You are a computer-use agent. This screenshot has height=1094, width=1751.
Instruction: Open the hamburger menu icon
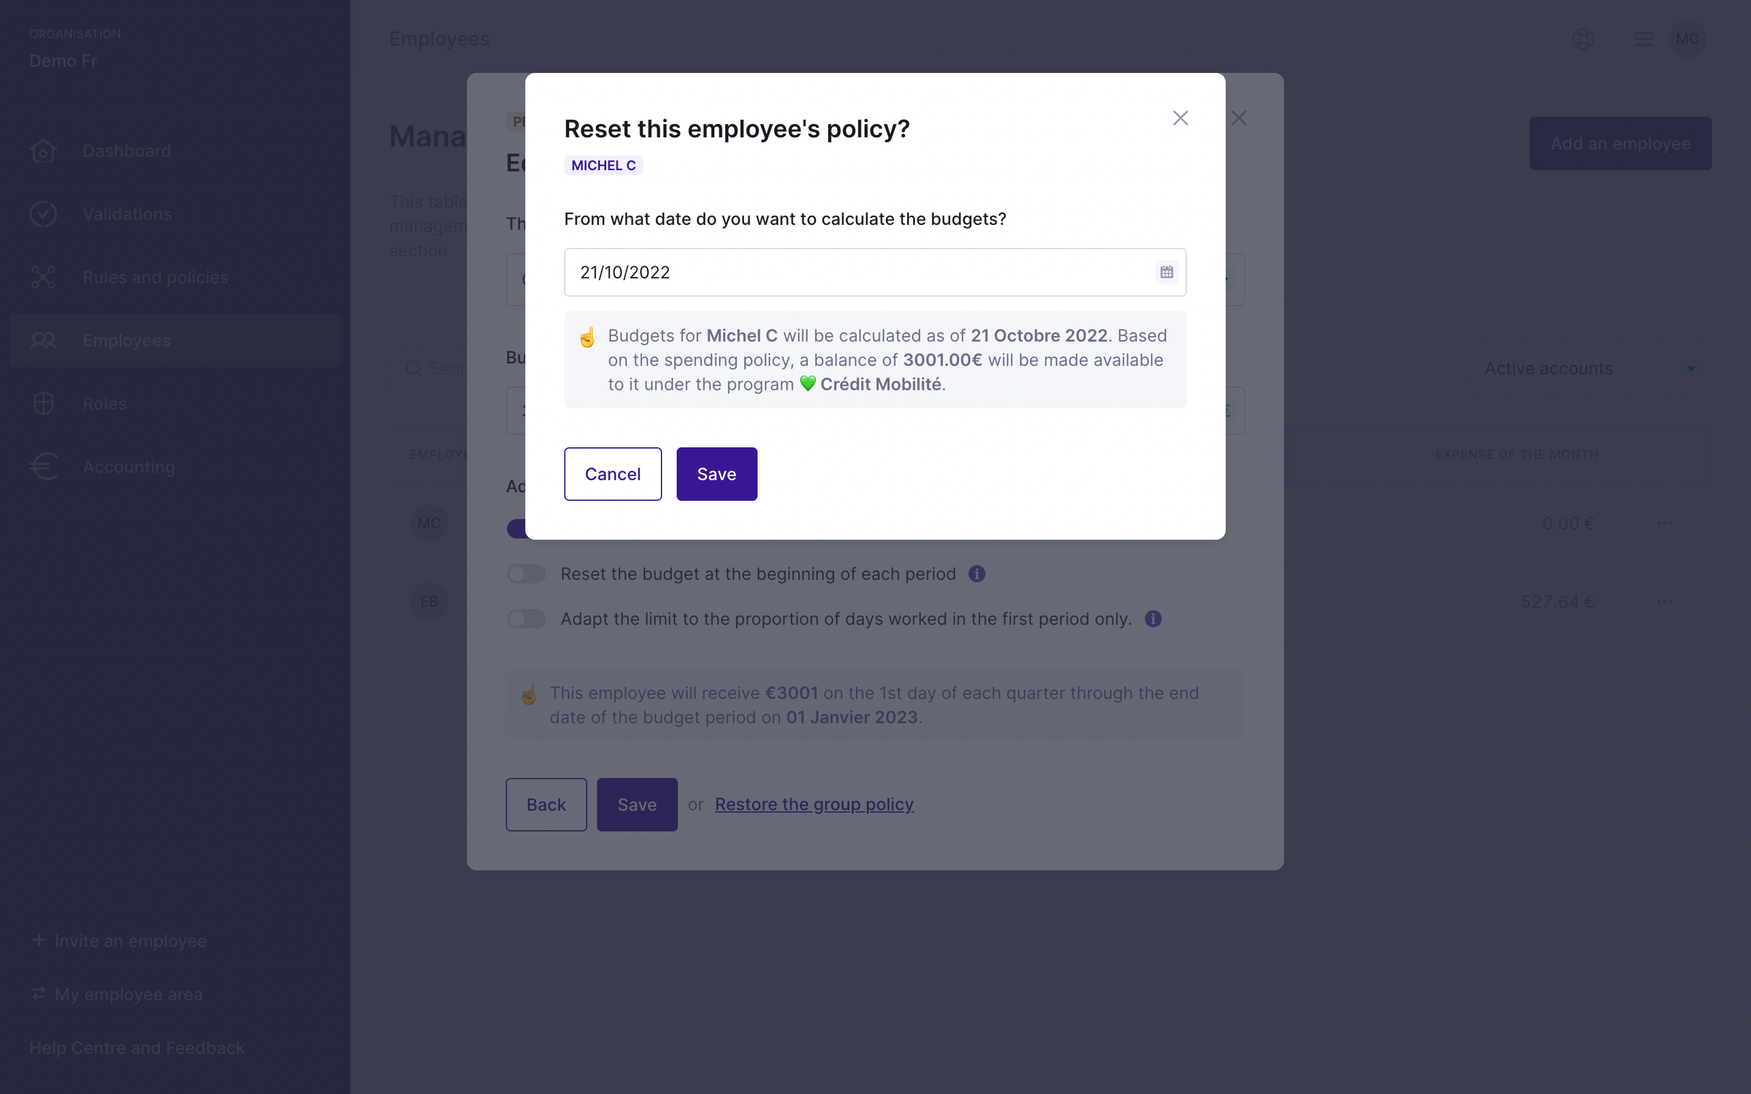[x=1643, y=39]
